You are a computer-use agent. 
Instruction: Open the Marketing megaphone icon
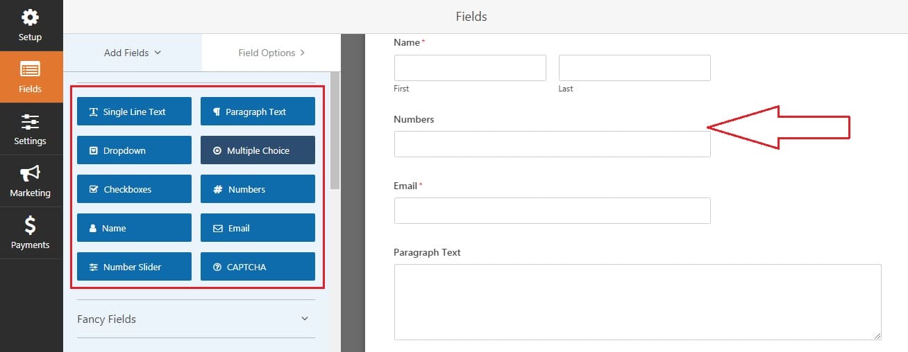tap(30, 174)
